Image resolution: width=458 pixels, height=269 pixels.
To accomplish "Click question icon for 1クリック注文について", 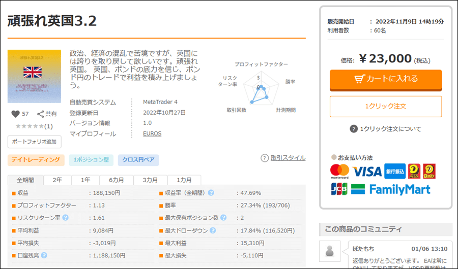I will (x=354, y=129).
